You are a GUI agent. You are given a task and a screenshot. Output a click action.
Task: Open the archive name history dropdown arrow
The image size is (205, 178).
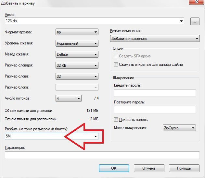pos(181,21)
